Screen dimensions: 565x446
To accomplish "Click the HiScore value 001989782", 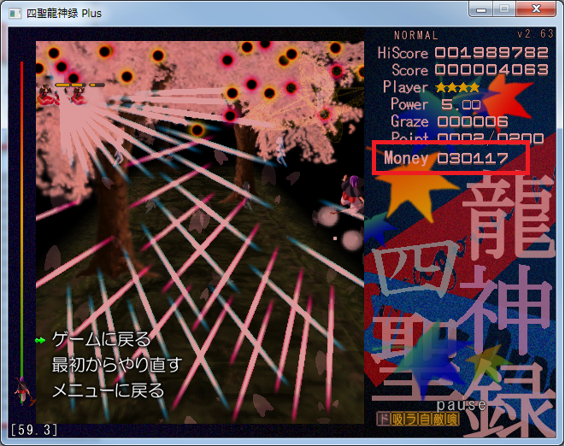I will click(x=491, y=53).
